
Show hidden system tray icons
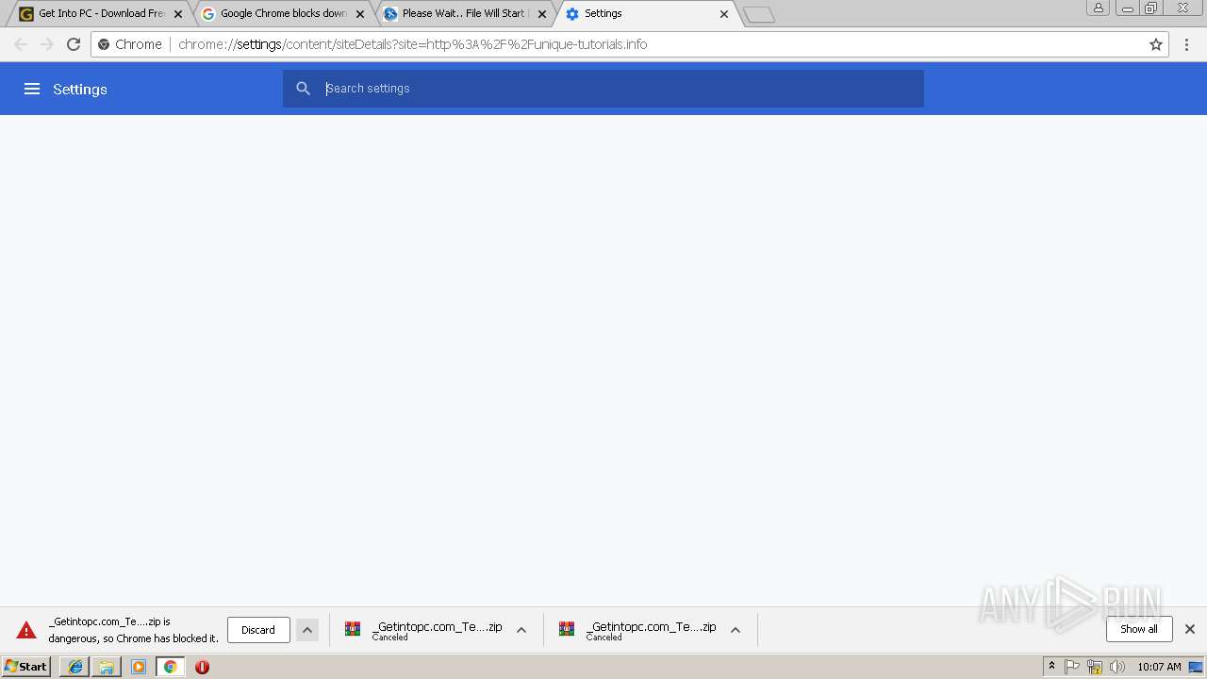coord(1051,666)
